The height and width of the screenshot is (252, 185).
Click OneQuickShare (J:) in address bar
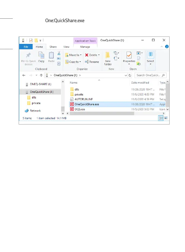pyautogui.click(x=66, y=75)
